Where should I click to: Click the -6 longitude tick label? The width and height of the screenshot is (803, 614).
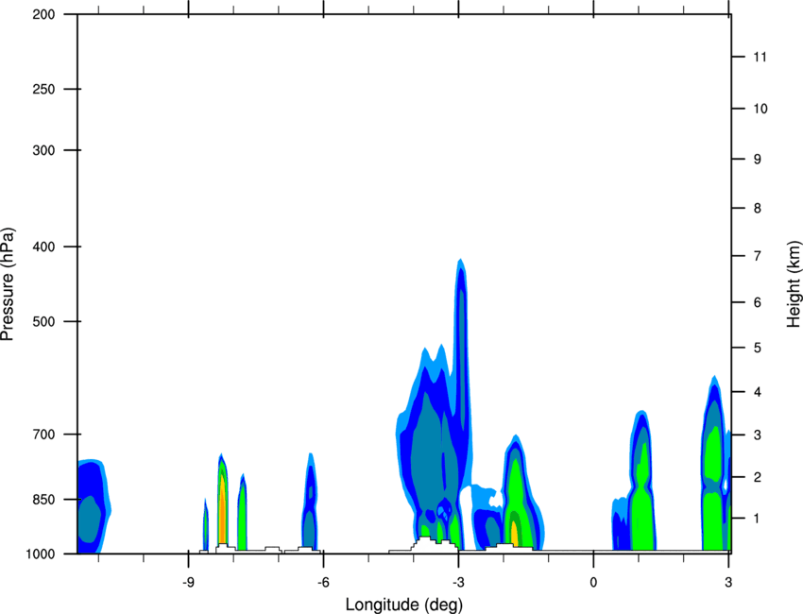[x=323, y=582]
